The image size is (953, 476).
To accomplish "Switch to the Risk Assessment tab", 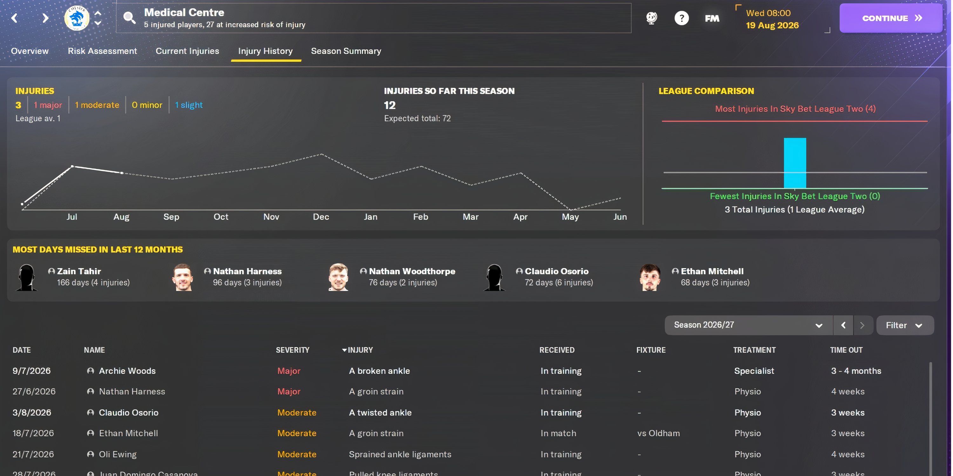I will pos(102,51).
